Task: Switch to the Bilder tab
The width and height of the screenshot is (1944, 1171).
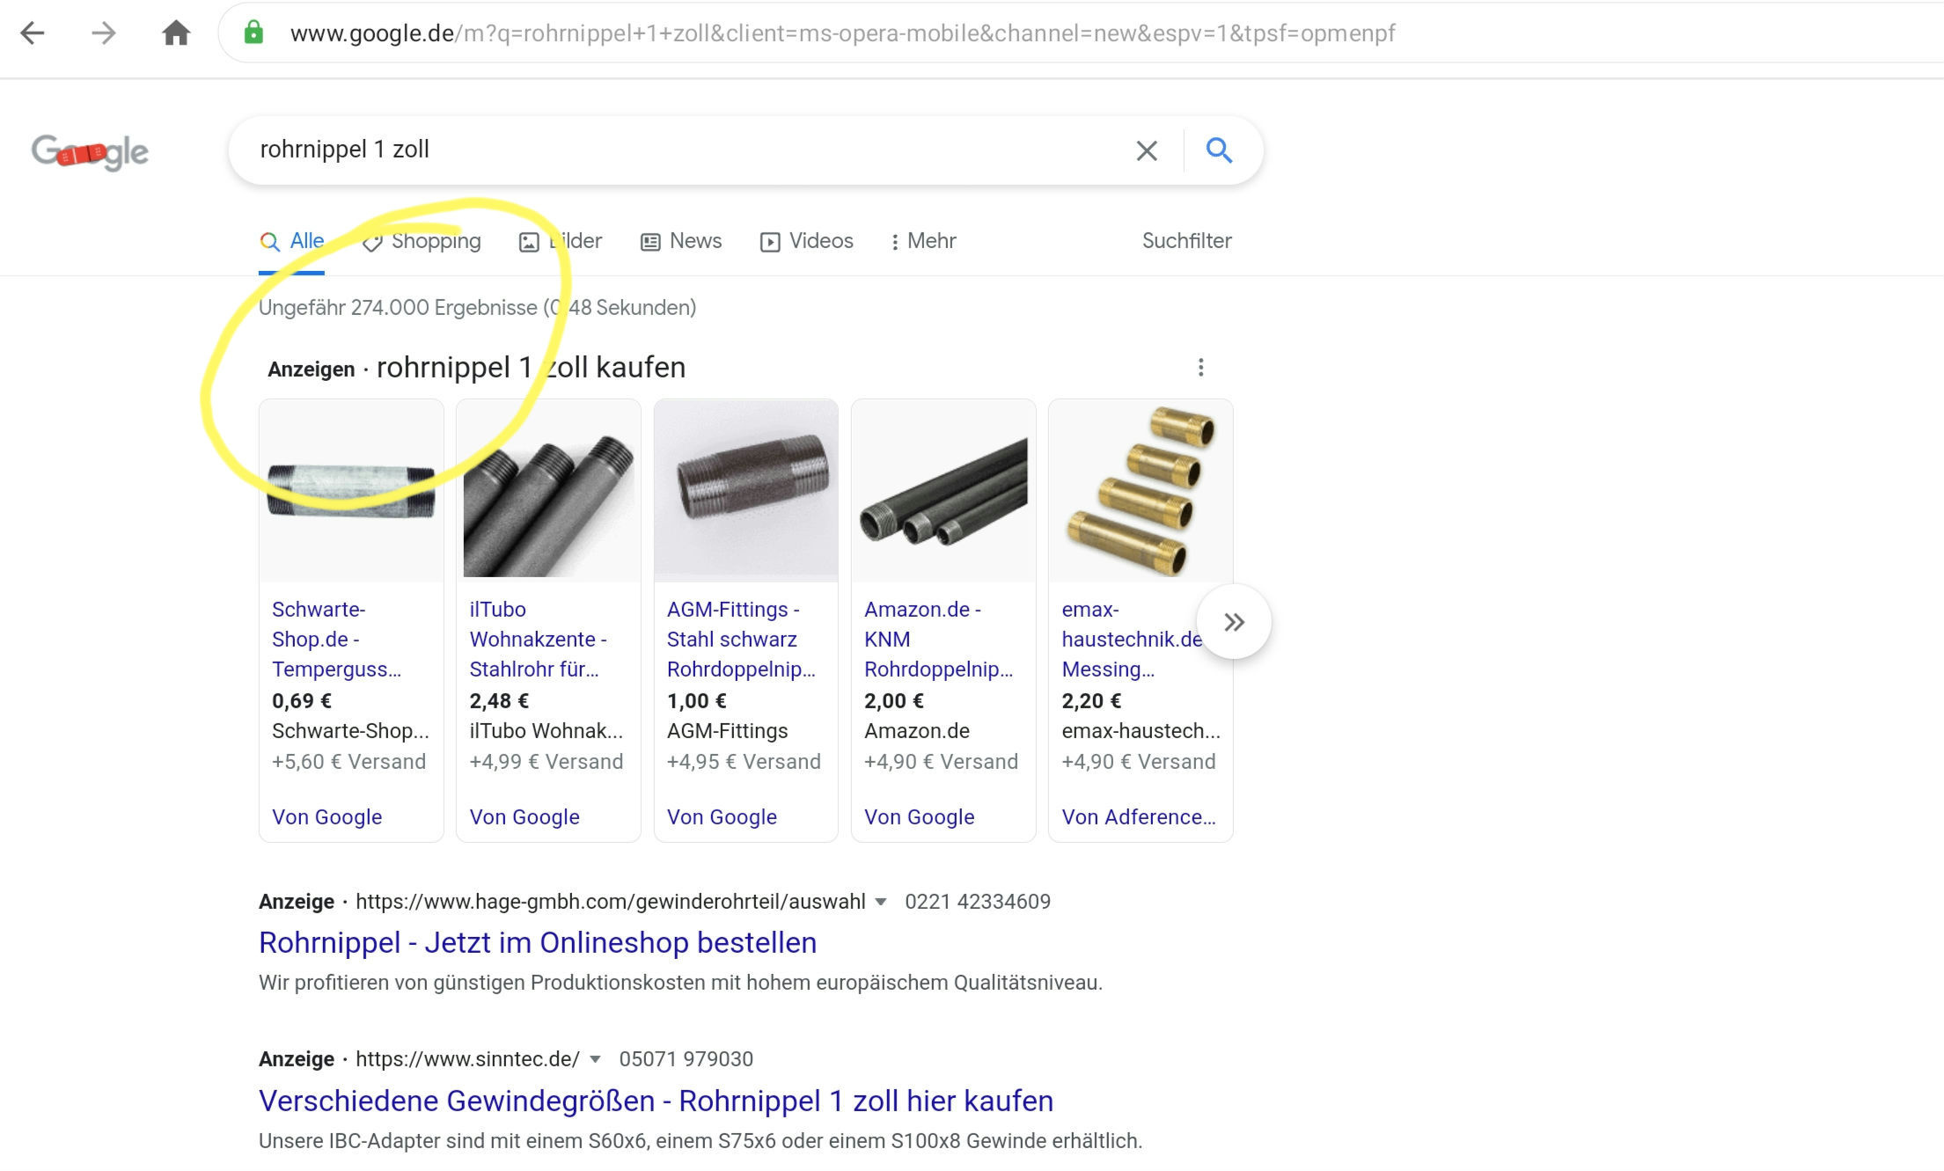Action: pyautogui.click(x=560, y=241)
